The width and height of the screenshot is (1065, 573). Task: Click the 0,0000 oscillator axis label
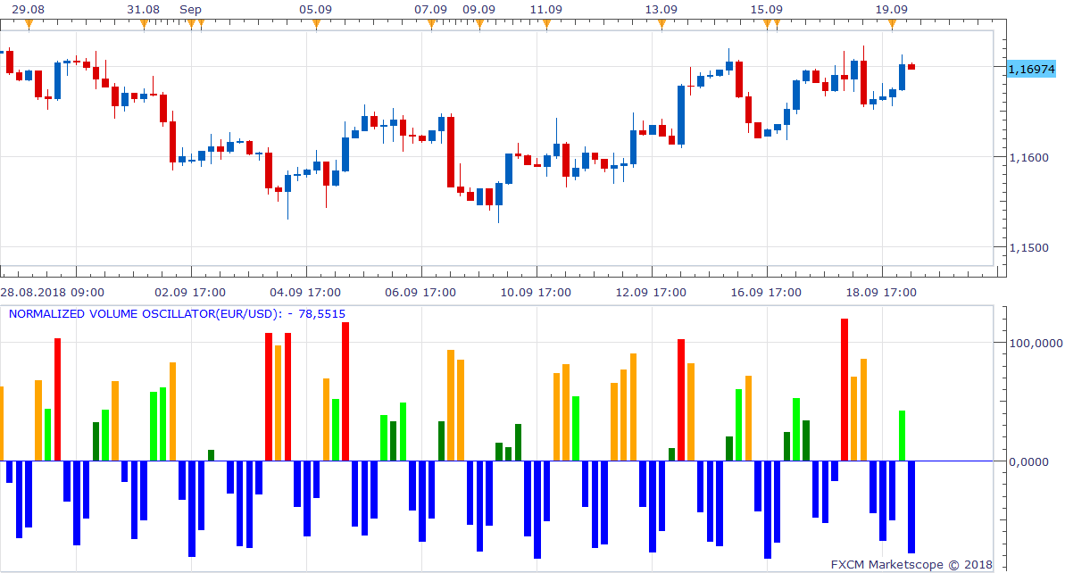[x=1028, y=461]
